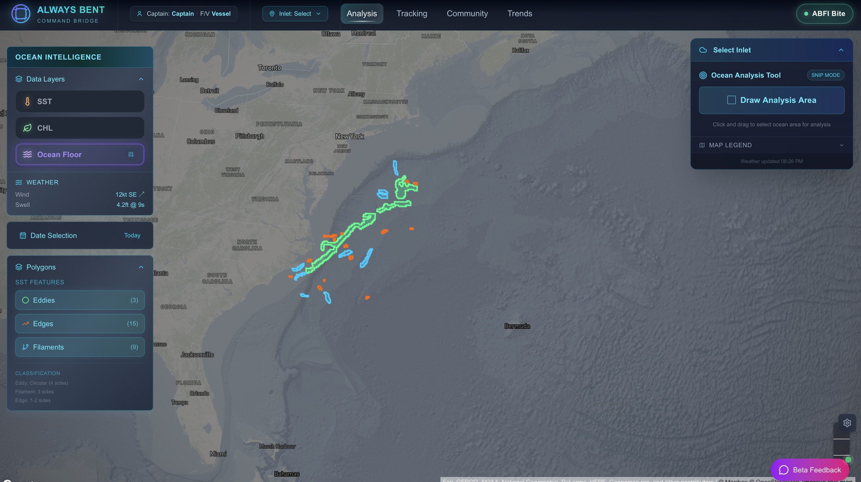Click the SST thermometer icon
This screenshot has height=482, width=861.
click(28, 101)
